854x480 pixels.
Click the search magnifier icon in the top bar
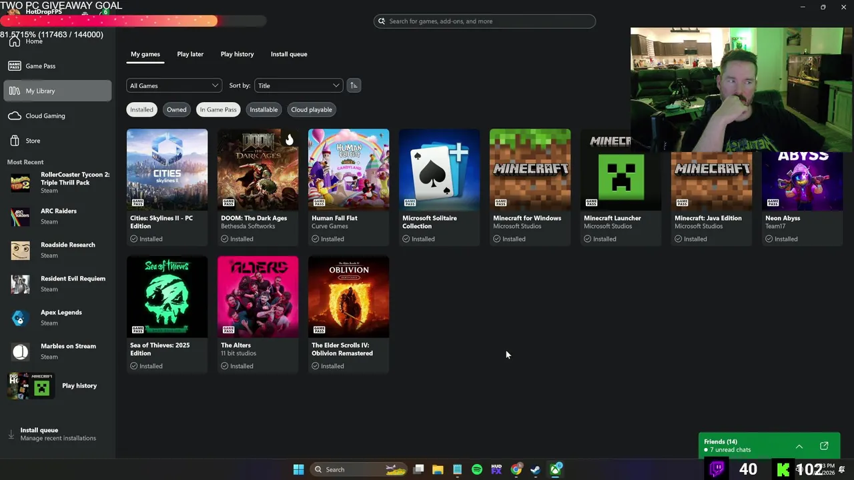[x=382, y=21]
